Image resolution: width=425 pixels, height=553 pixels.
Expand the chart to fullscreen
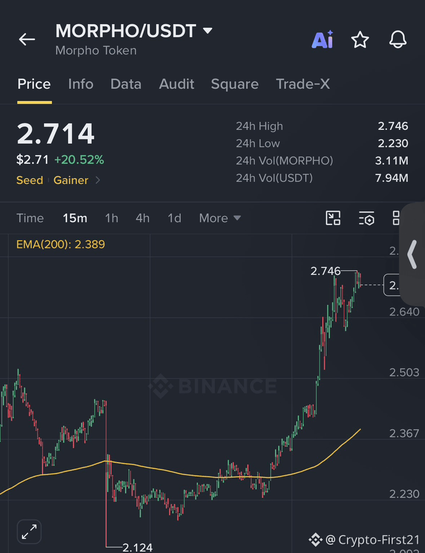29,531
